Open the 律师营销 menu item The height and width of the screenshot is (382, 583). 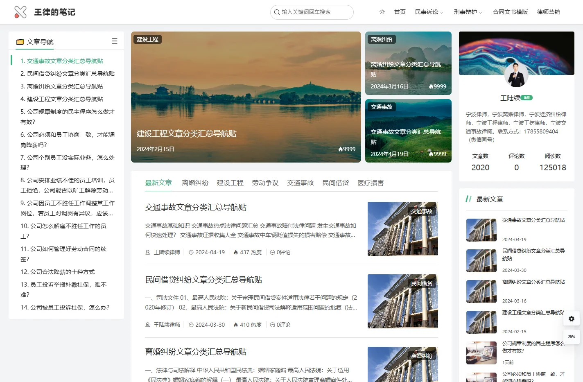click(x=549, y=12)
